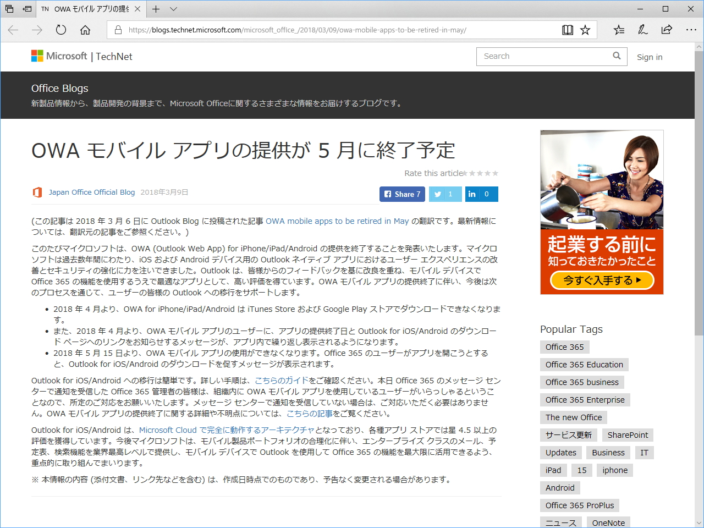Open the More options menu
This screenshot has width=704, height=528.
click(x=691, y=30)
